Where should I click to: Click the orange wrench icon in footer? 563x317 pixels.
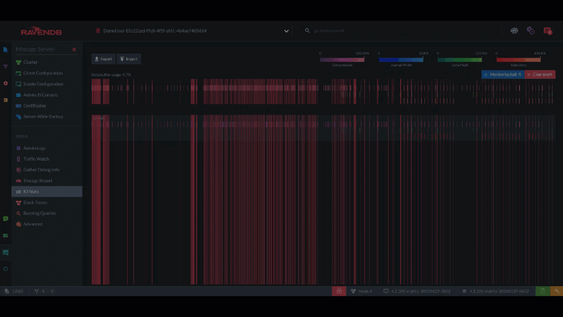556,291
